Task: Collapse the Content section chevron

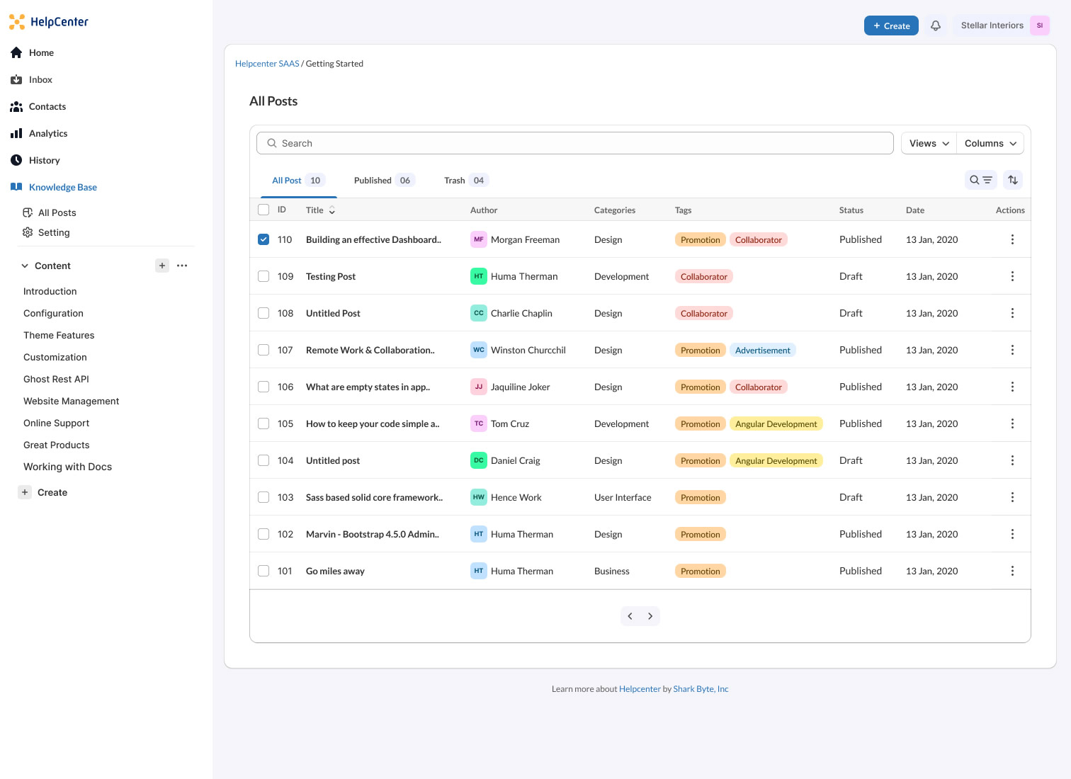Action: (25, 266)
